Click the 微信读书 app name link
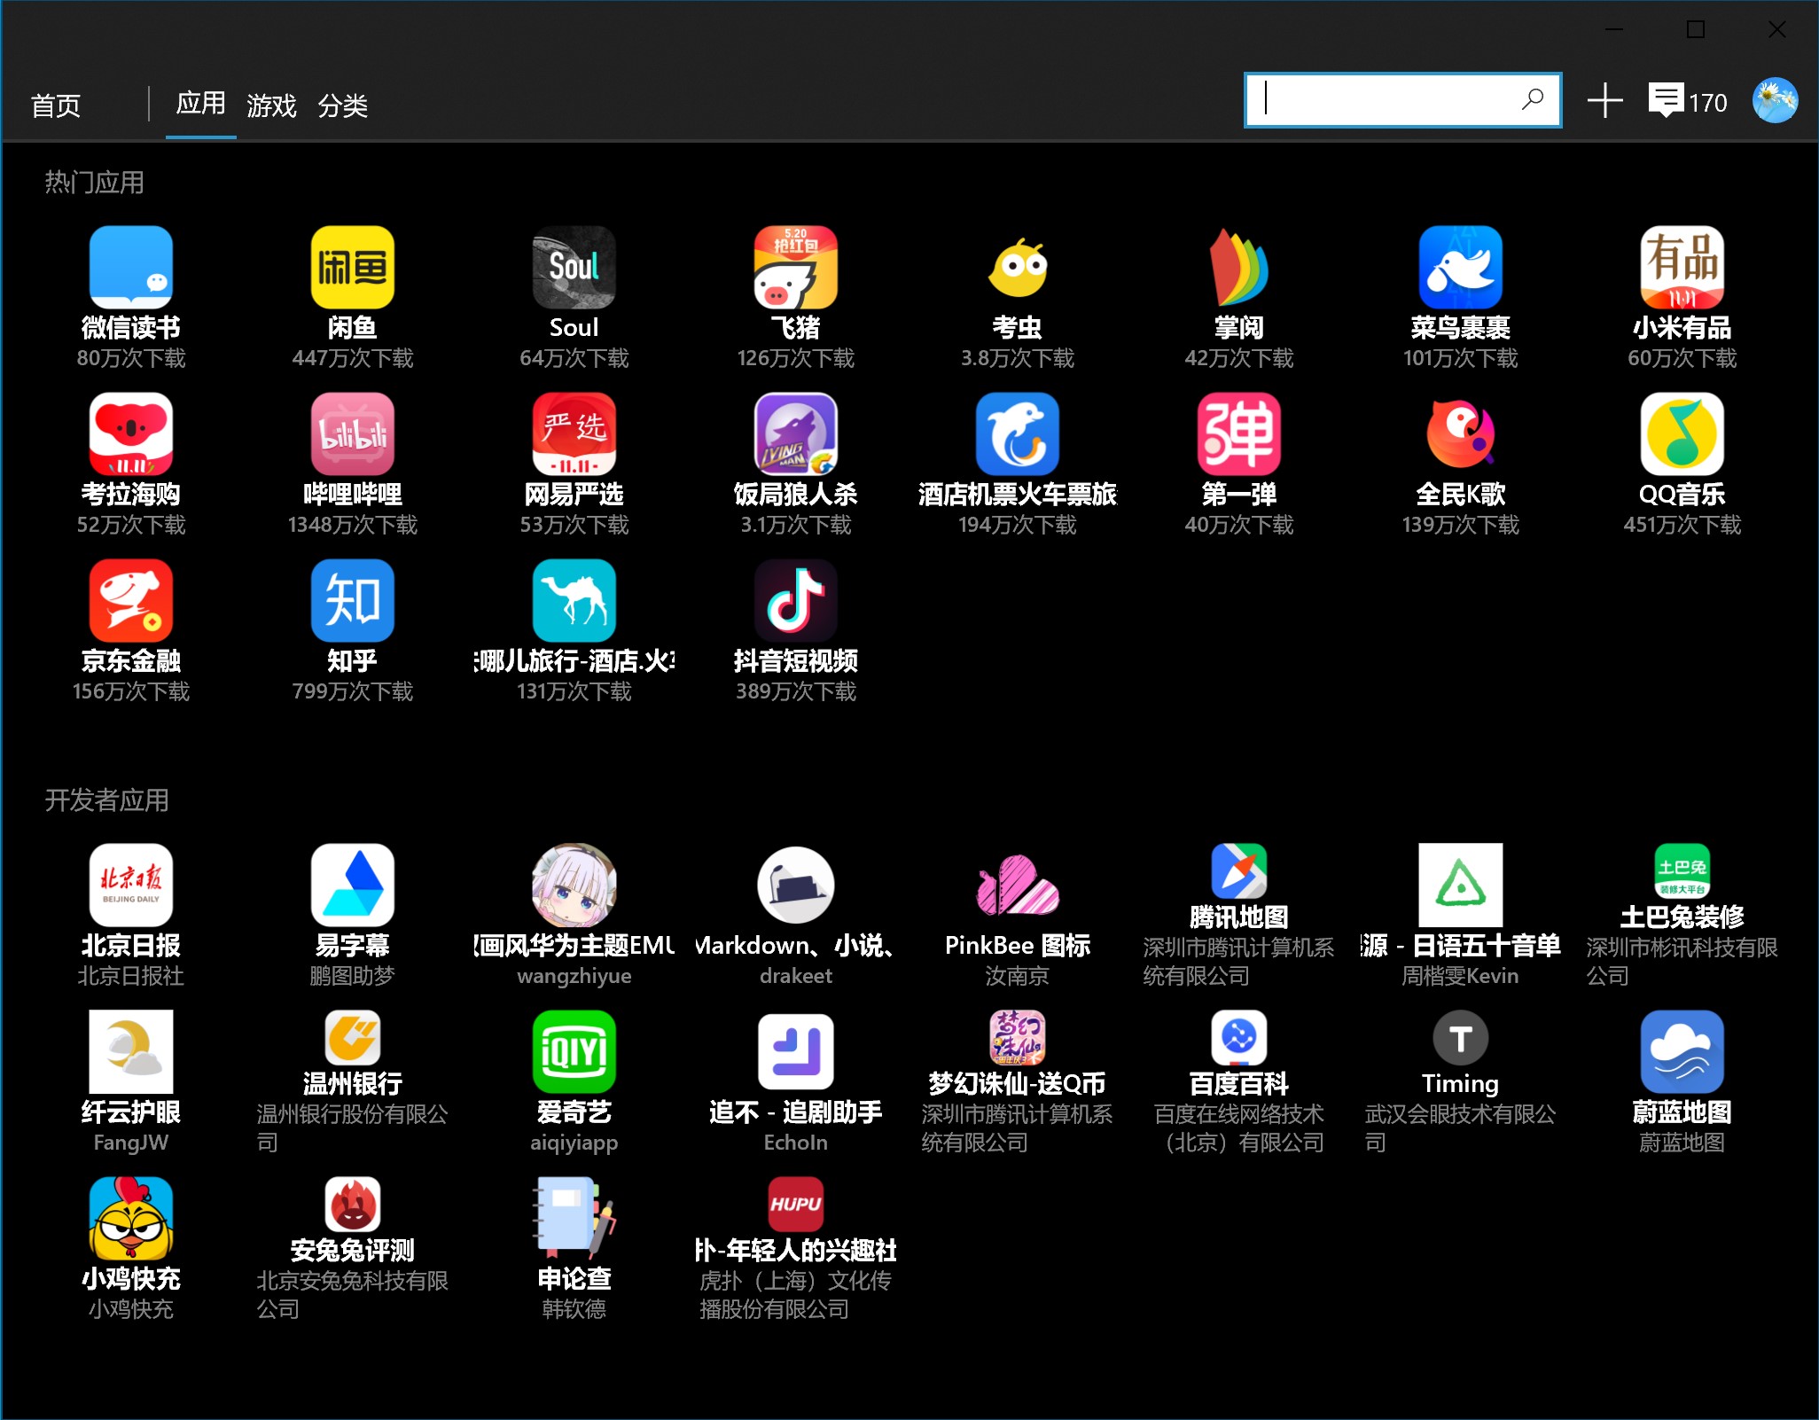The width and height of the screenshot is (1819, 1420). point(130,328)
